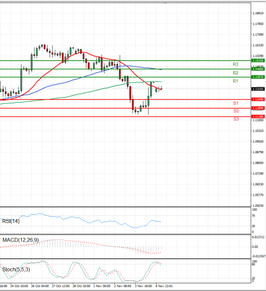Click the S3 support label
This screenshot has height=291, width=266.
[236, 119]
